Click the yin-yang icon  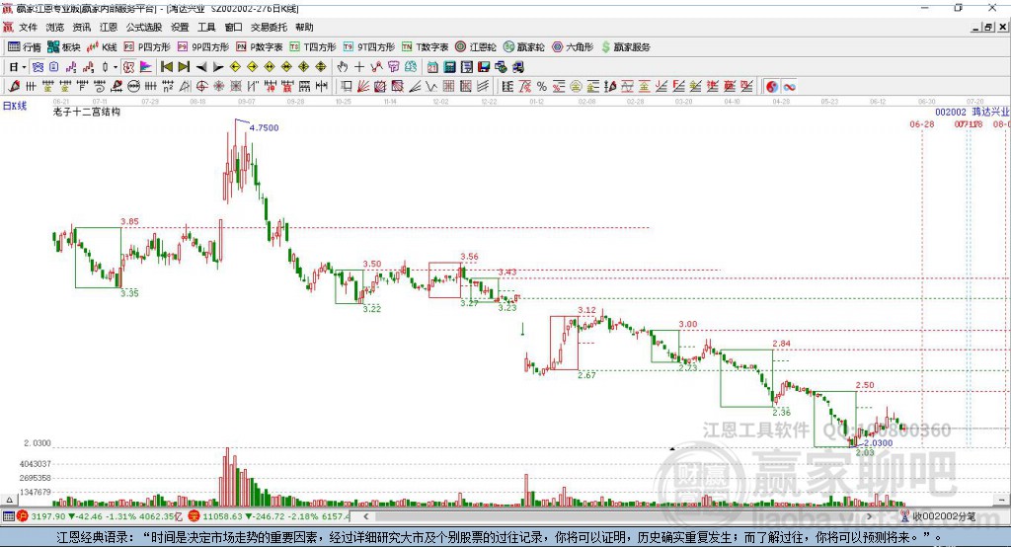[772, 87]
